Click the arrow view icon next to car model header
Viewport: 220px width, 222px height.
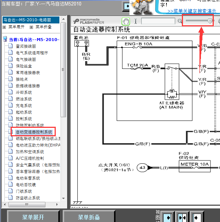[126, 6]
